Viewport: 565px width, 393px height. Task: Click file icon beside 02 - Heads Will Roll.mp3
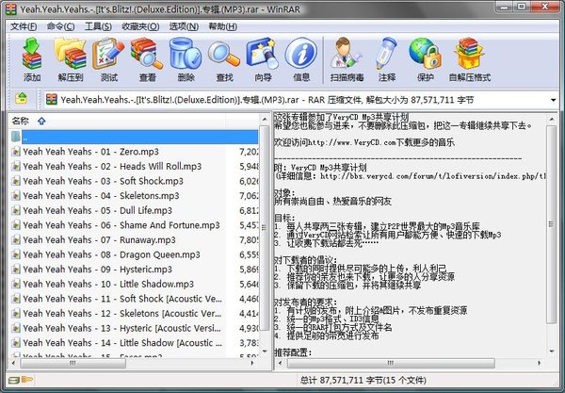coord(15,167)
